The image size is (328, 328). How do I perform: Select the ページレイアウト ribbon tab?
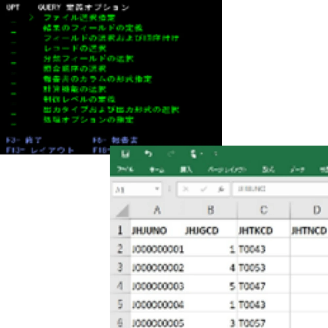pos(227,170)
